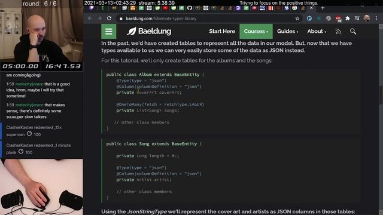This screenshot has width=383, height=215.
Task: Click 'public class Song extends BaseEntity' line
Action: click(154, 144)
